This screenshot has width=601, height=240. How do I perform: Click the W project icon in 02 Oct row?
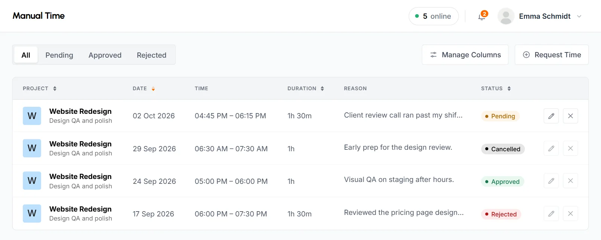click(32, 116)
